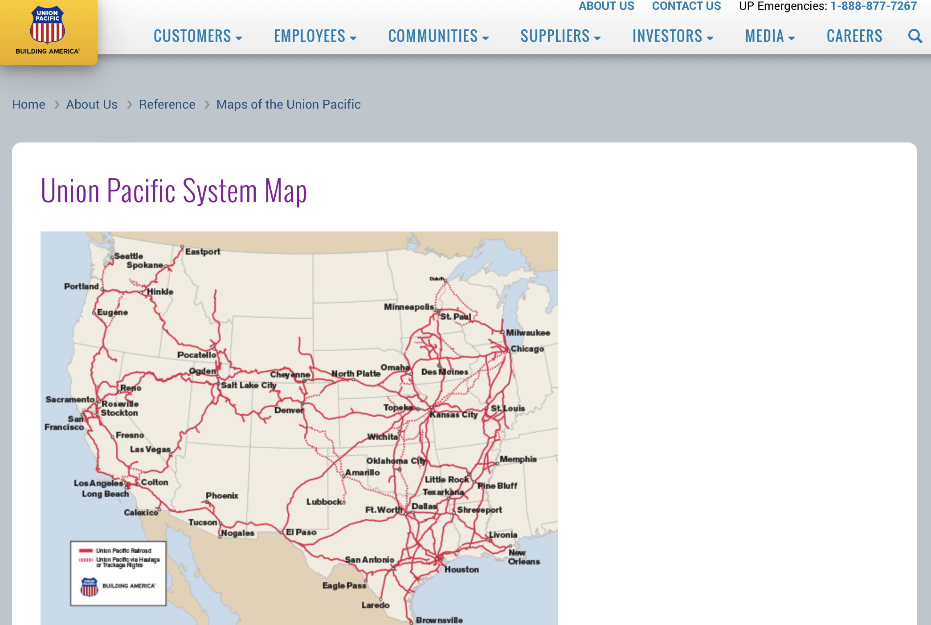
Task: Click the Las Vegas label on map
Action: point(150,449)
